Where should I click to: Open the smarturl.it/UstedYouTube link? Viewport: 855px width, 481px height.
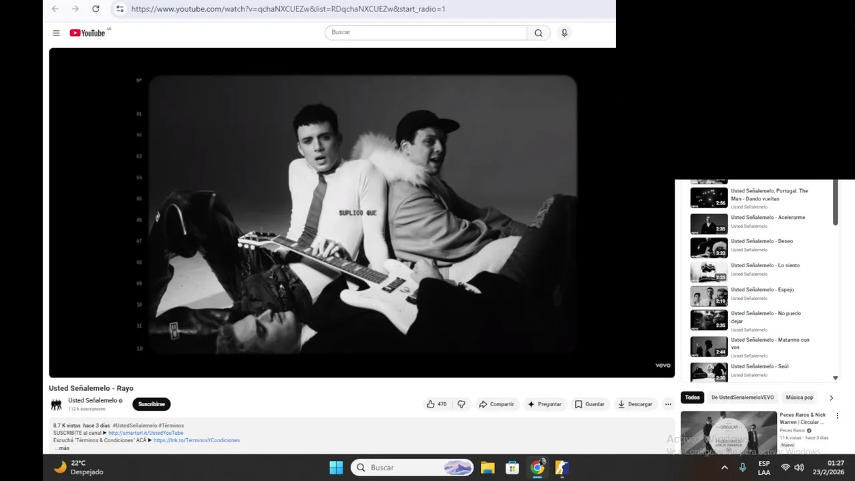(146, 433)
